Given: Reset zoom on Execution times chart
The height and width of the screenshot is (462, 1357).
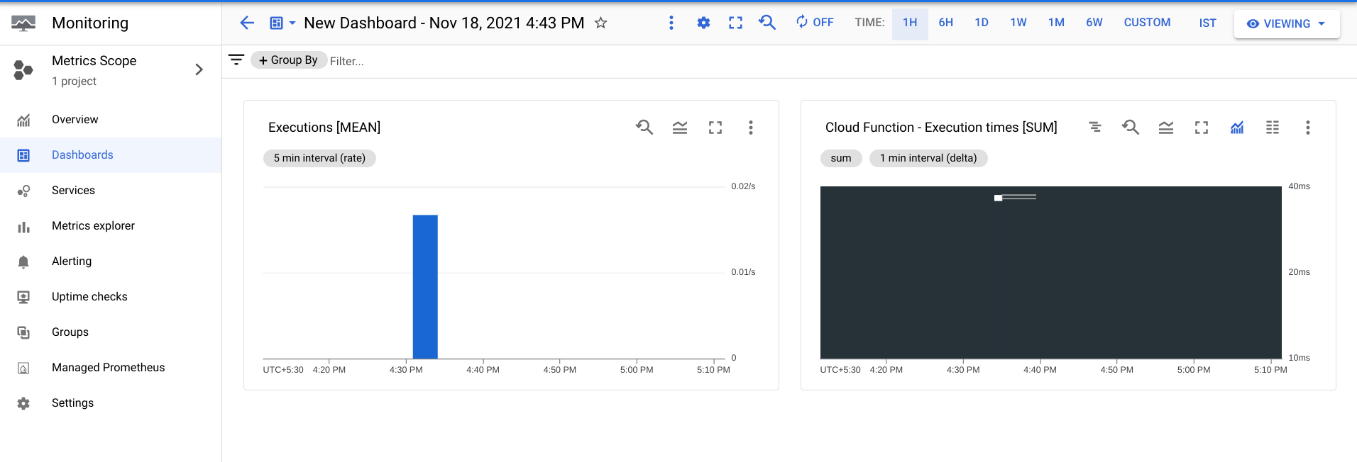Looking at the screenshot, I should [1131, 128].
